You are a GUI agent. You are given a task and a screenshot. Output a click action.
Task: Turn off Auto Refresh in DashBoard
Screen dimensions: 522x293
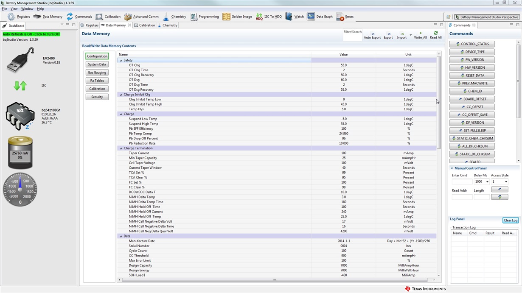[x=31, y=34]
